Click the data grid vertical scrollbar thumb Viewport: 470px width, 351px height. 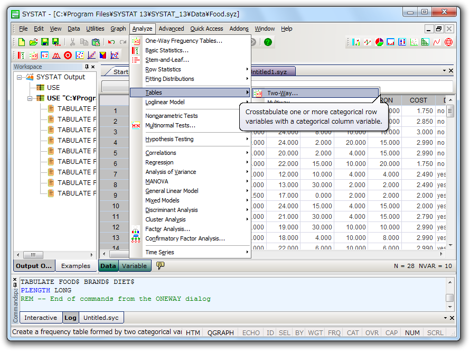(x=450, y=112)
